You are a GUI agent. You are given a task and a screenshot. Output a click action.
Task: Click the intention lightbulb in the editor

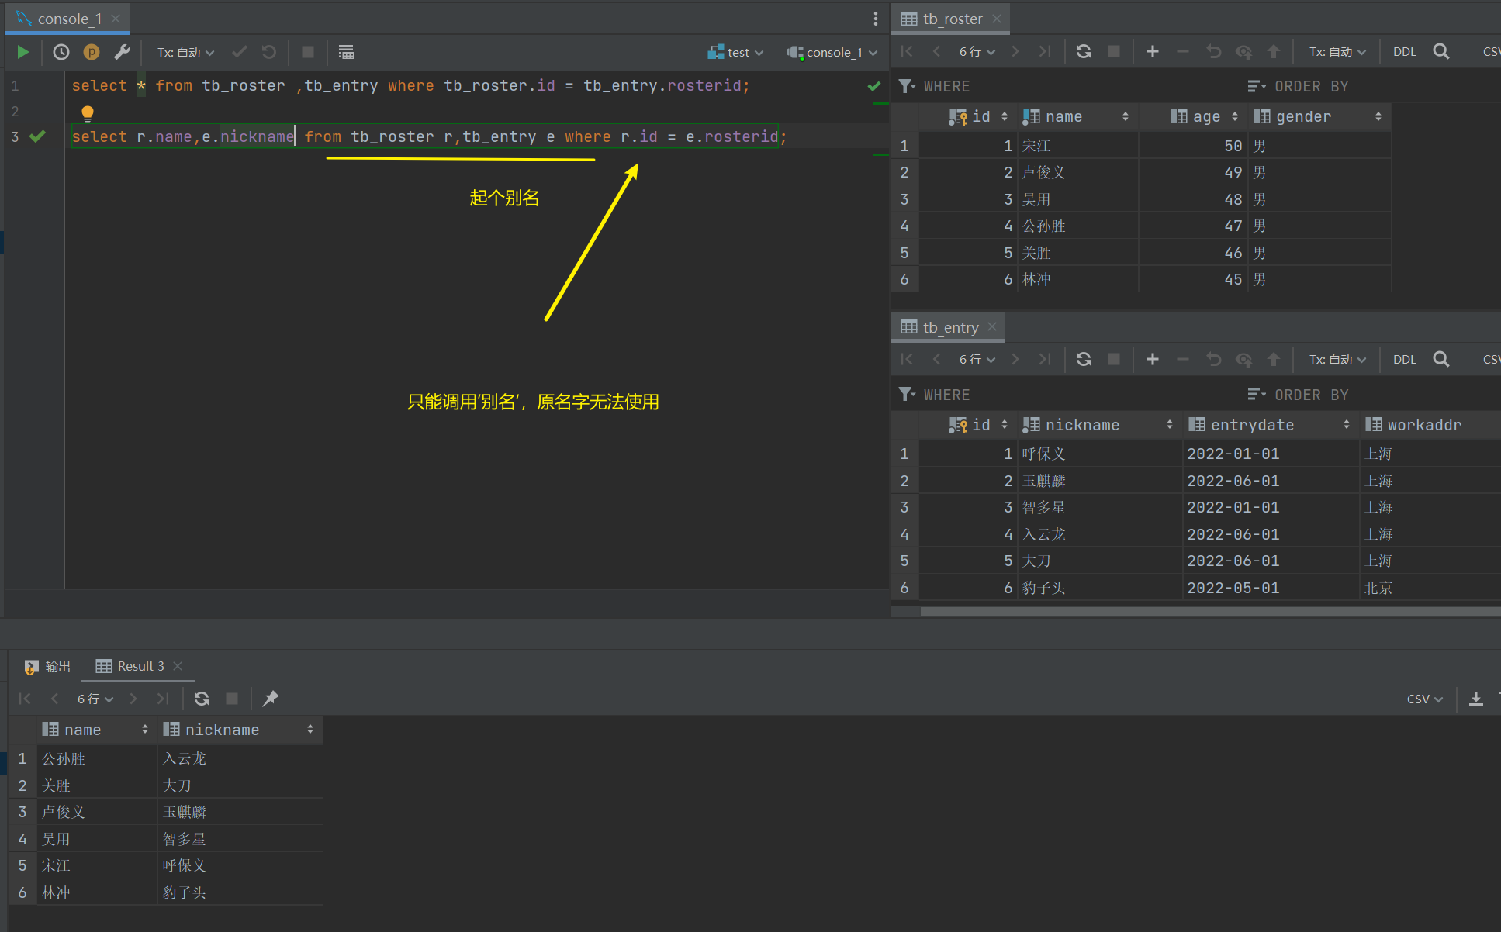[x=88, y=113]
